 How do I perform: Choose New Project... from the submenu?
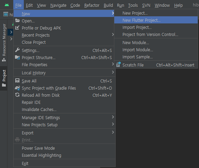156,13
